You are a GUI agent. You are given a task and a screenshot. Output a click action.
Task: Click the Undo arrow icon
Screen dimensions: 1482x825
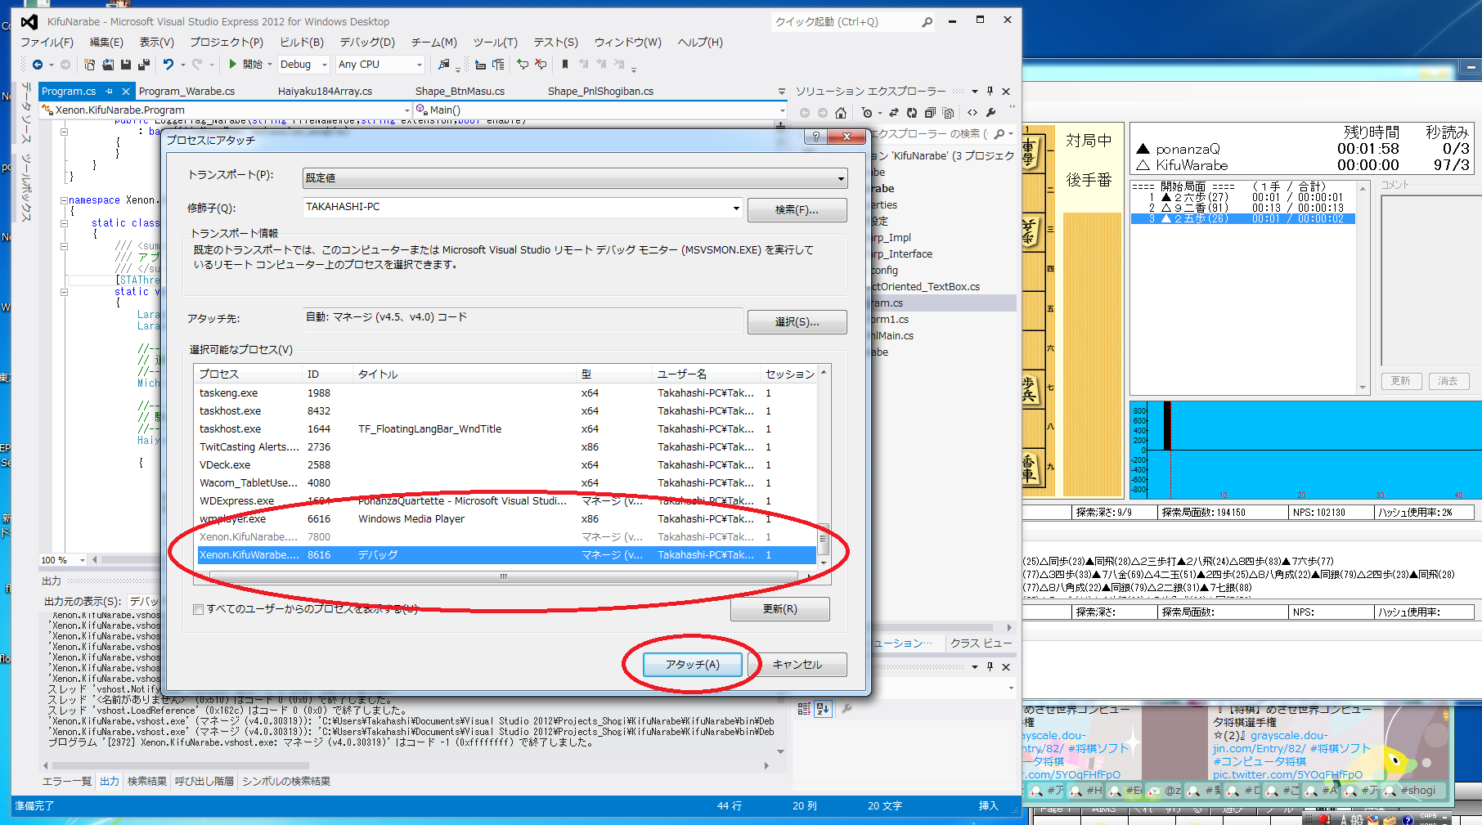pos(168,65)
